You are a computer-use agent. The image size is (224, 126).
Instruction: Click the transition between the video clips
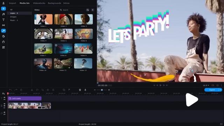(41, 107)
